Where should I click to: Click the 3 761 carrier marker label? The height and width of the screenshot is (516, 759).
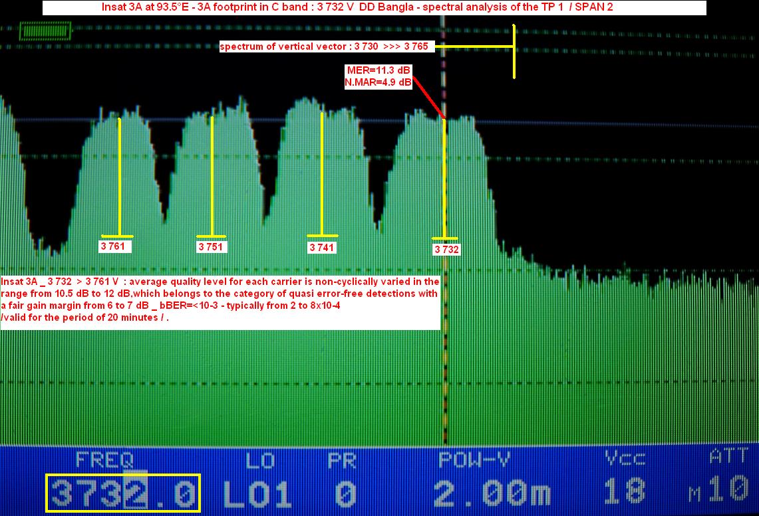pos(116,247)
